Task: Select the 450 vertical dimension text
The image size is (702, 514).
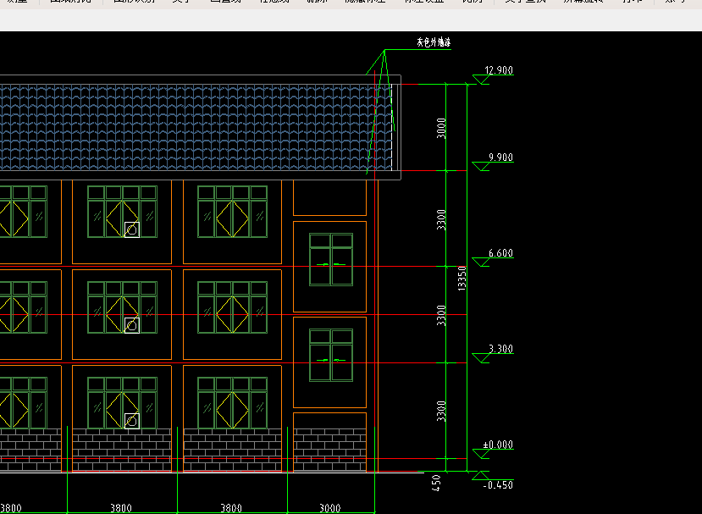Action: pyautogui.click(x=436, y=484)
